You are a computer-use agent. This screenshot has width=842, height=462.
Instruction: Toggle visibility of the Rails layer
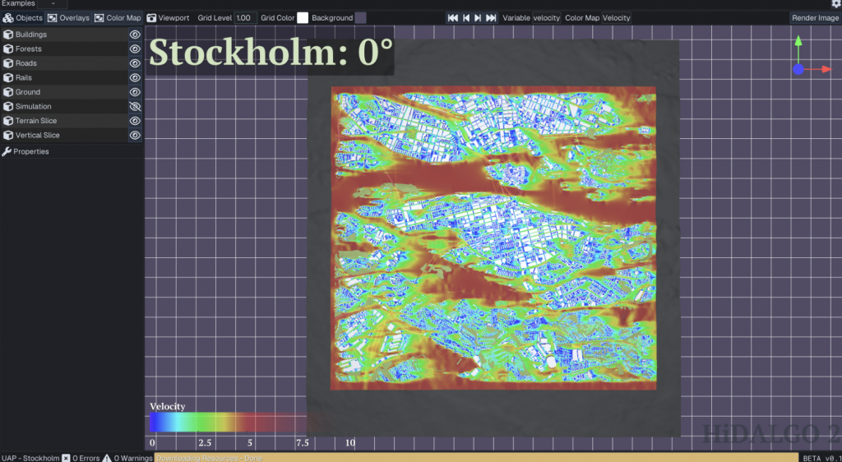click(x=135, y=78)
